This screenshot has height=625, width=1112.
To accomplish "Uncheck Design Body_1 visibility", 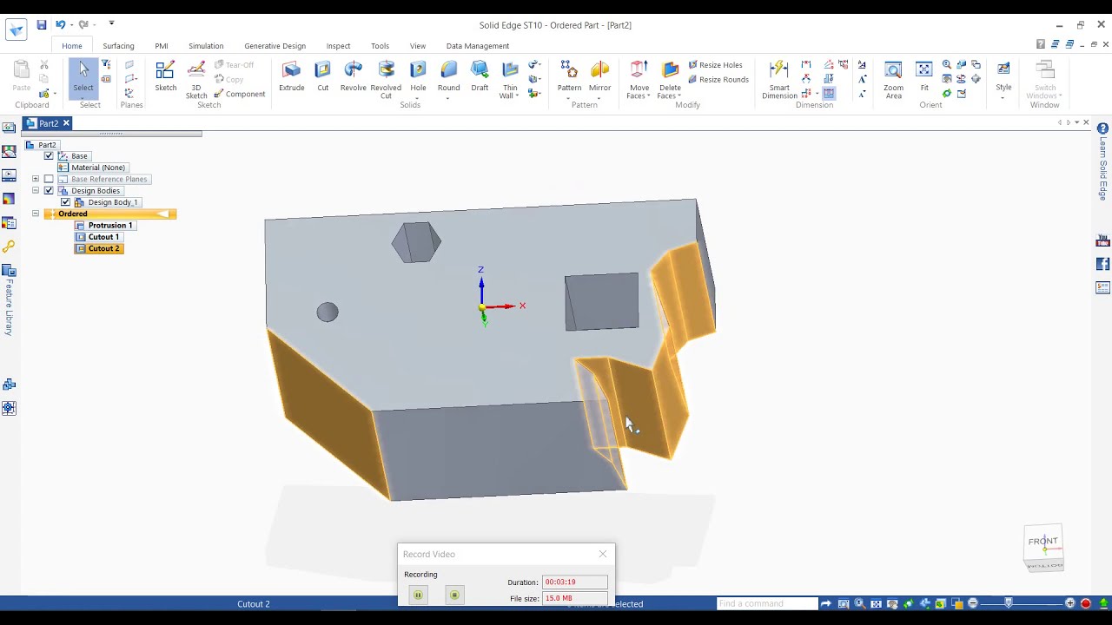I will pyautogui.click(x=65, y=202).
